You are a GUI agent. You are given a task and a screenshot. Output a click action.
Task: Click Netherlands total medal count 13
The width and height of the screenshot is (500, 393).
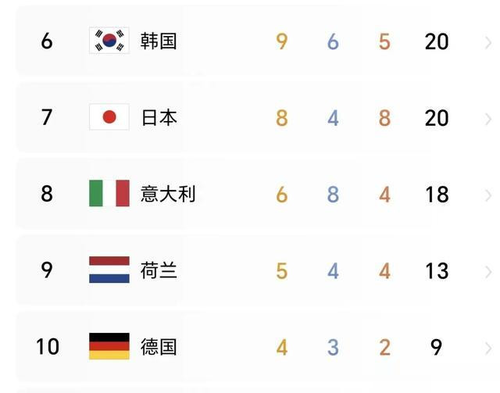[x=437, y=271]
